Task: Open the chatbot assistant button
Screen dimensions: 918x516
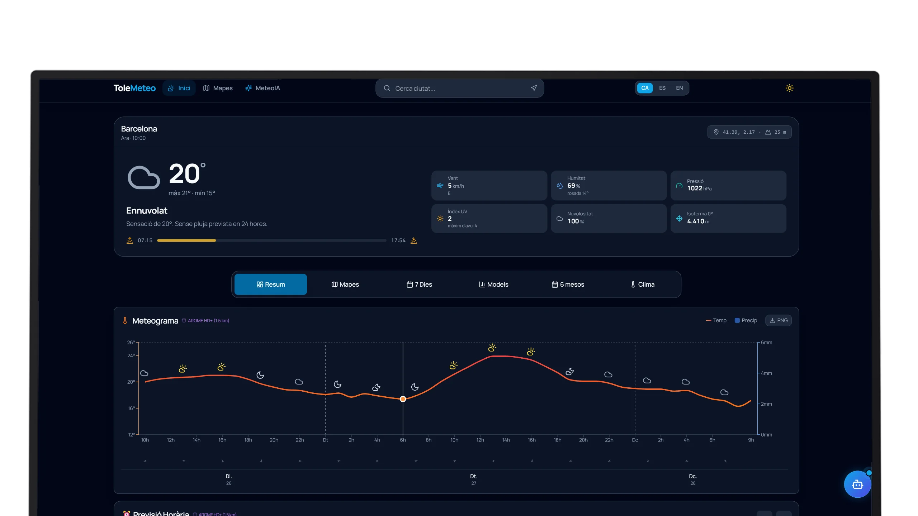Action: coord(857,484)
